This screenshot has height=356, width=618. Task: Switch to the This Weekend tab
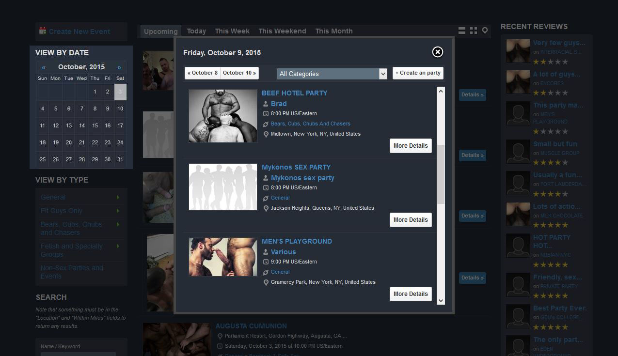(282, 31)
